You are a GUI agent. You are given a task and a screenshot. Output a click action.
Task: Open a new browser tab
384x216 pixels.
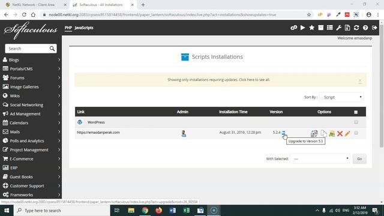143,5
